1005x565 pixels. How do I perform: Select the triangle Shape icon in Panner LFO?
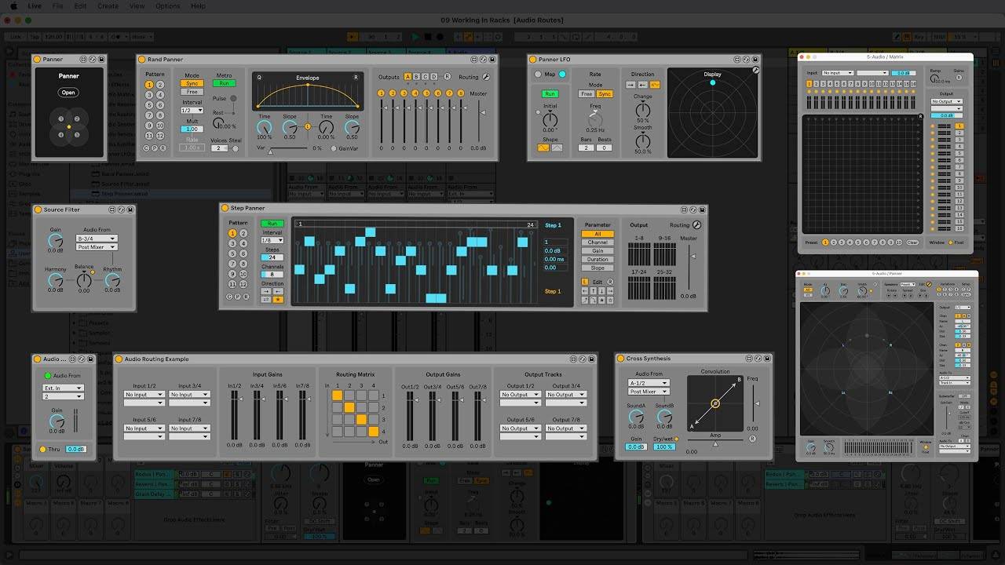(x=557, y=148)
